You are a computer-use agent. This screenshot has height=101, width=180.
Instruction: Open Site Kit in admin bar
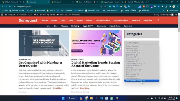51,15
